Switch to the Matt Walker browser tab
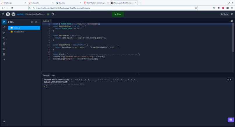This screenshot has height=127, width=235. [96, 3]
